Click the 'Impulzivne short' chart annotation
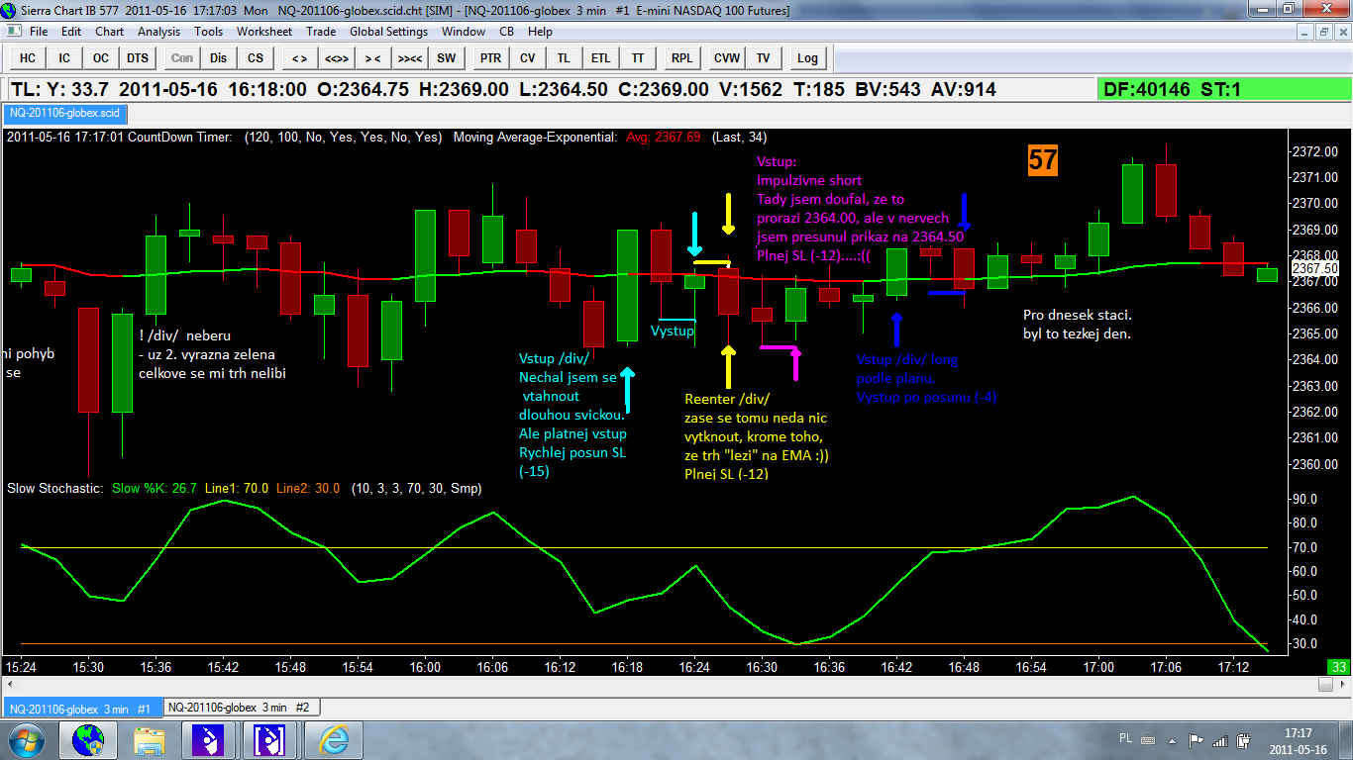The width and height of the screenshot is (1353, 760). pyautogui.click(x=809, y=180)
